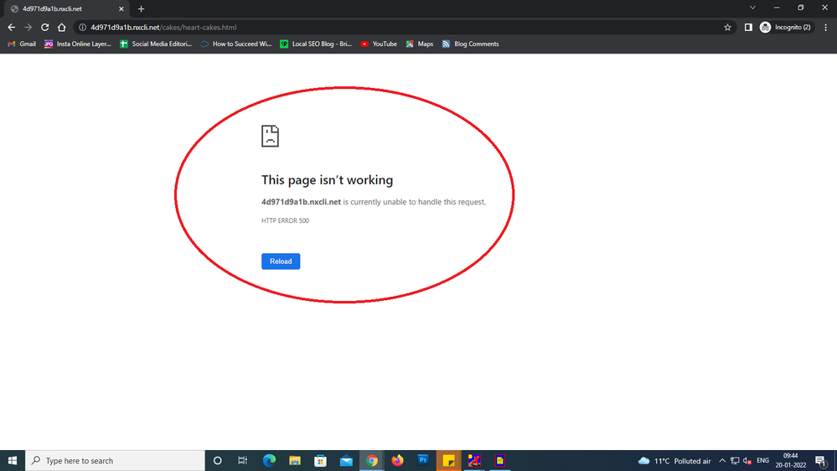837x471 pixels.
Task: Show hidden system tray icons
Action: [x=722, y=461]
